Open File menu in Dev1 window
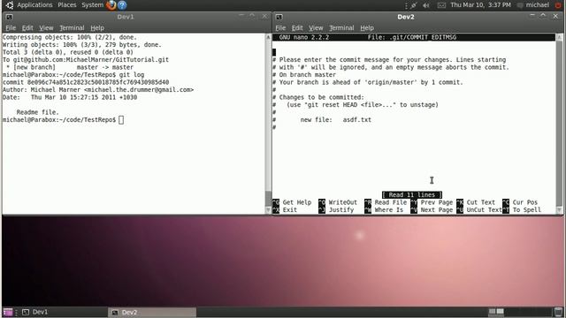 [x=11, y=27]
